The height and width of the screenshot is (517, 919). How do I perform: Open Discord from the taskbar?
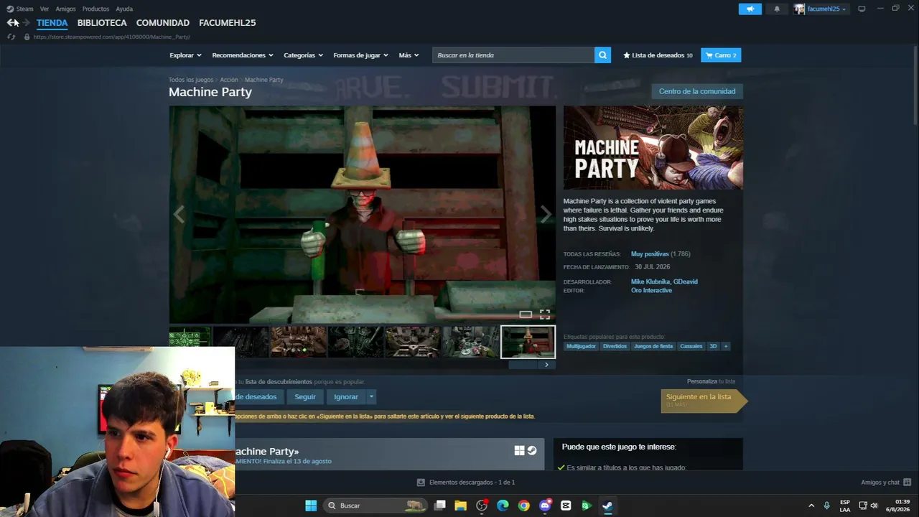pos(545,506)
